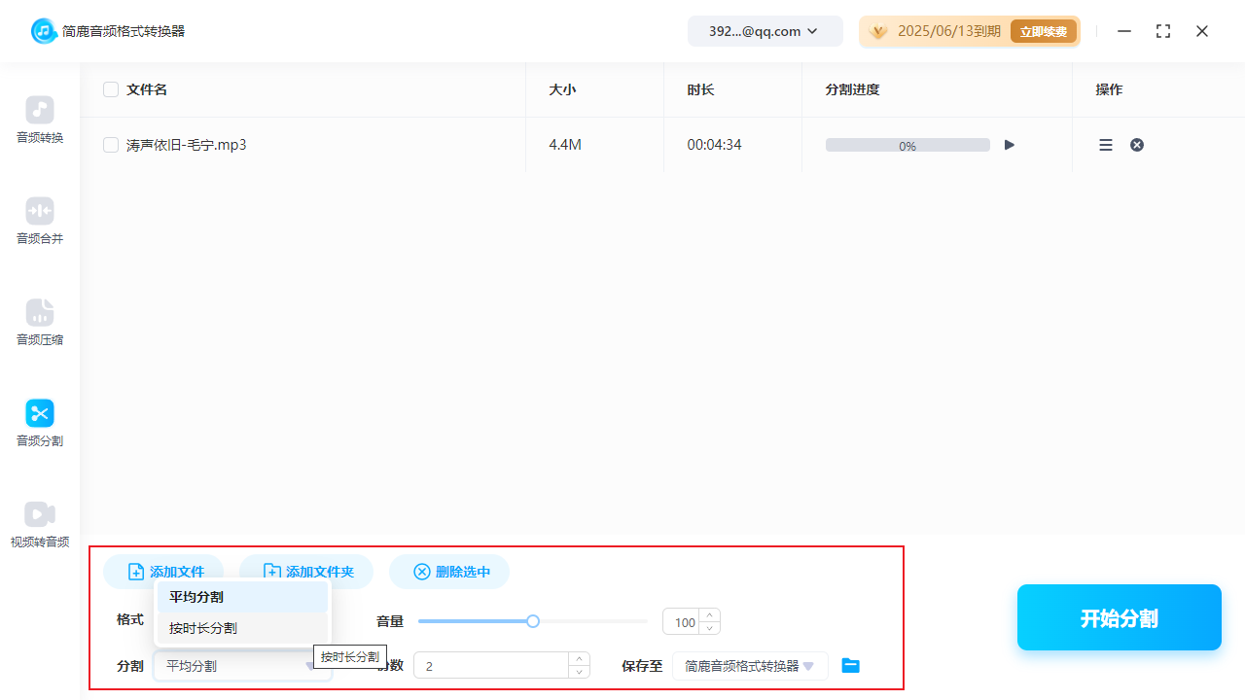Click the 开始分割 button
Viewport: 1245px width, 700px height.
1119,616
